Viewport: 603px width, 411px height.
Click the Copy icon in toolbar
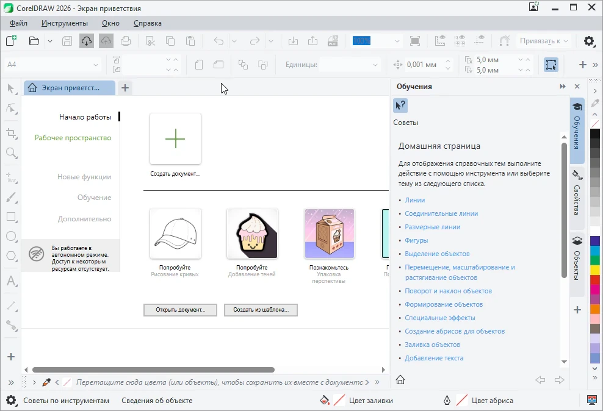[x=170, y=41]
